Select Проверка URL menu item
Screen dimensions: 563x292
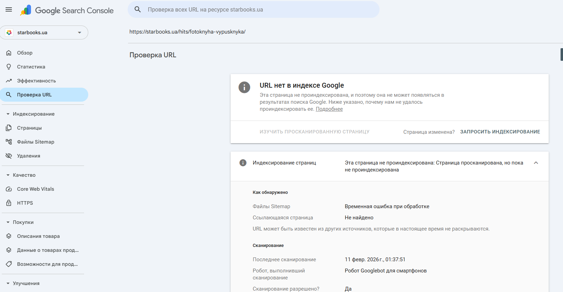(44, 95)
